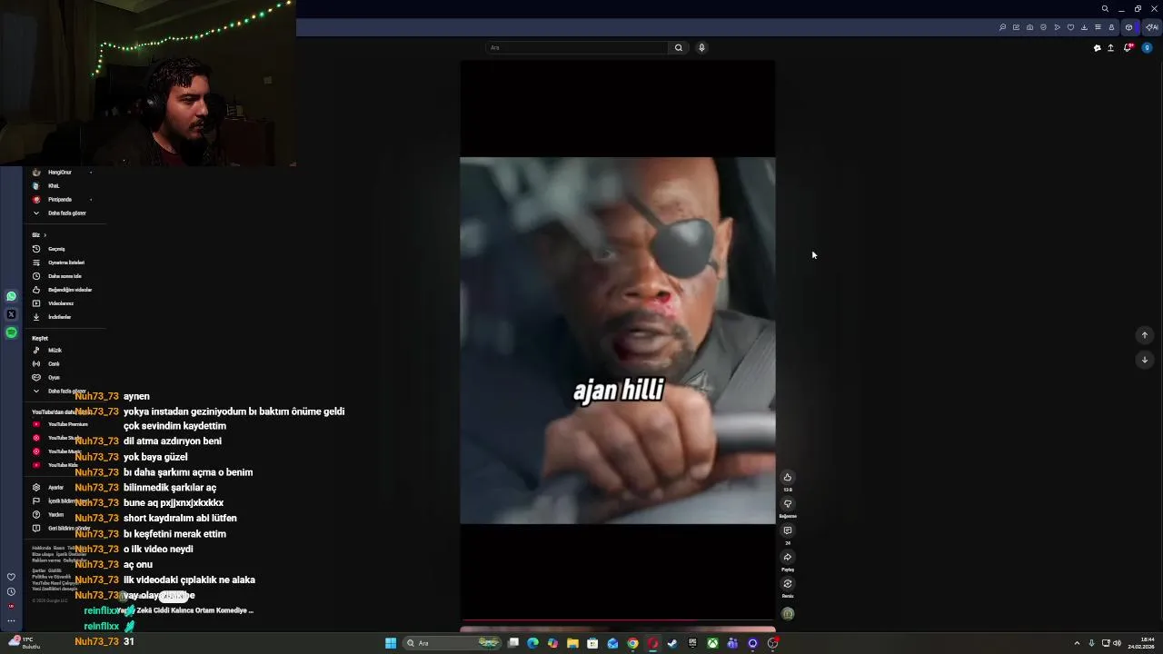Open the Pintipanda subscription channel
Screen dimensions: 1163x654
tap(60, 199)
